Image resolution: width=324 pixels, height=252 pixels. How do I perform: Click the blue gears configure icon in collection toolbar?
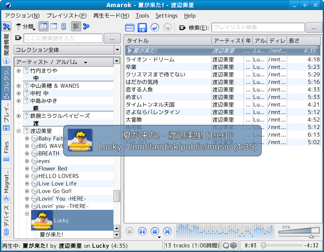[x=86, y=26]
